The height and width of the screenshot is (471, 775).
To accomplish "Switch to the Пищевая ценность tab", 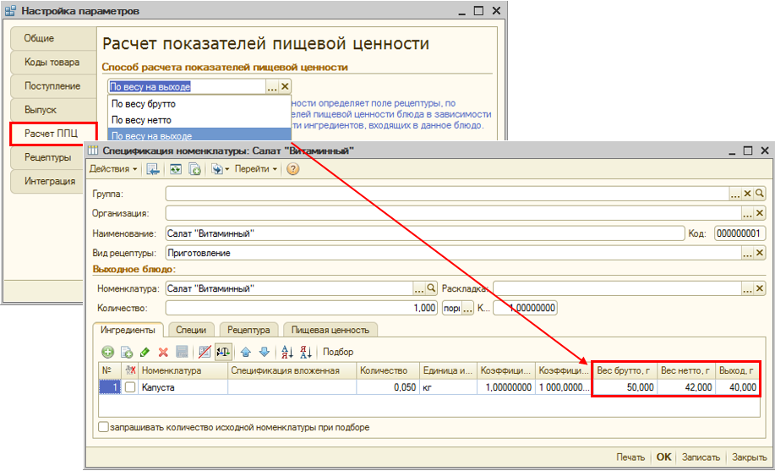I will pyautogui.click(x=330, y=330).
